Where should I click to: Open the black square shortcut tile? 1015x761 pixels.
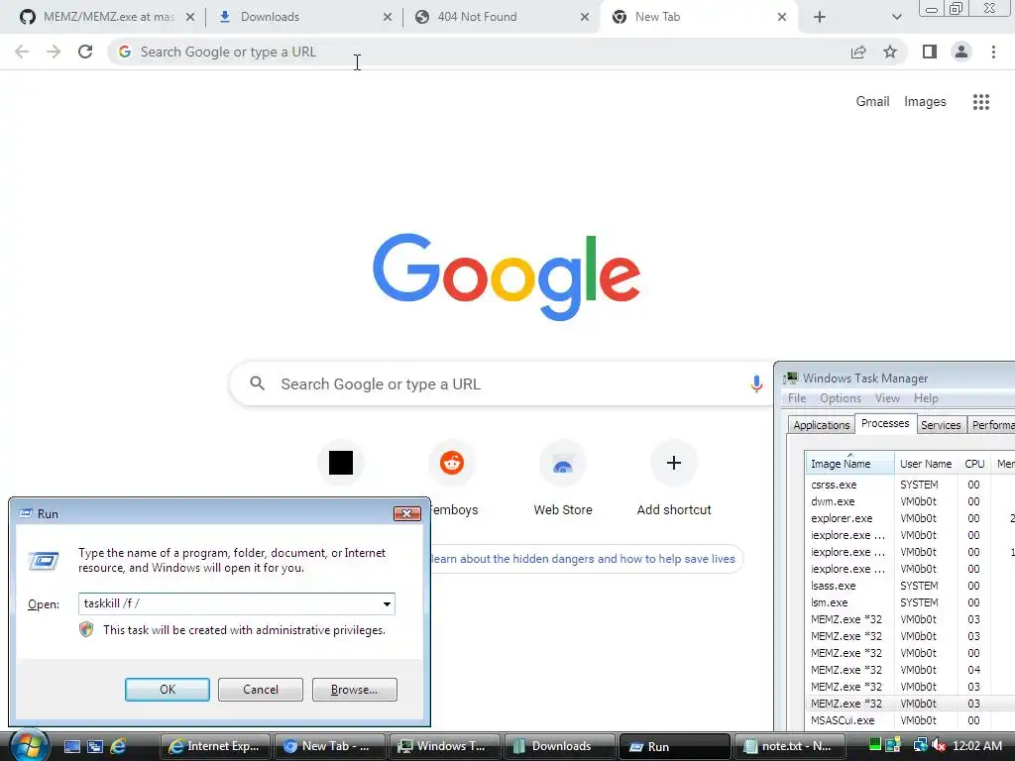point(341,462)
